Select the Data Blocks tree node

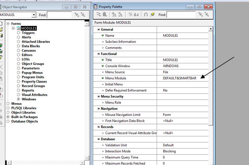[x=31, y=46]
